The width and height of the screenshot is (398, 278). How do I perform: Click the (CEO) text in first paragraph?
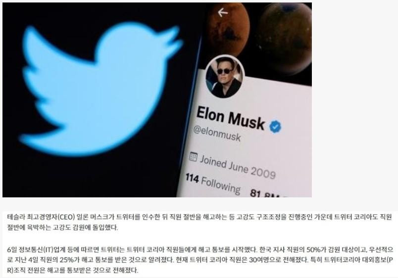(66, 217)
